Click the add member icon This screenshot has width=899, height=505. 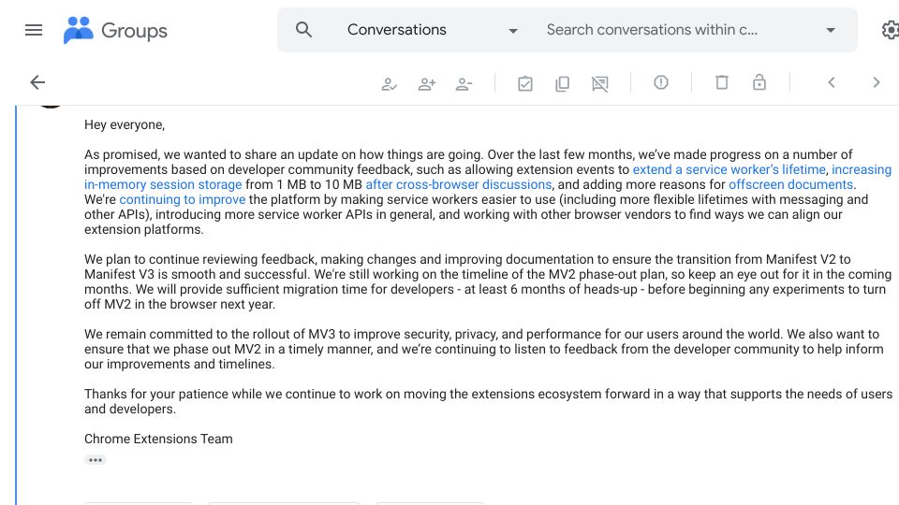(427, 84)
